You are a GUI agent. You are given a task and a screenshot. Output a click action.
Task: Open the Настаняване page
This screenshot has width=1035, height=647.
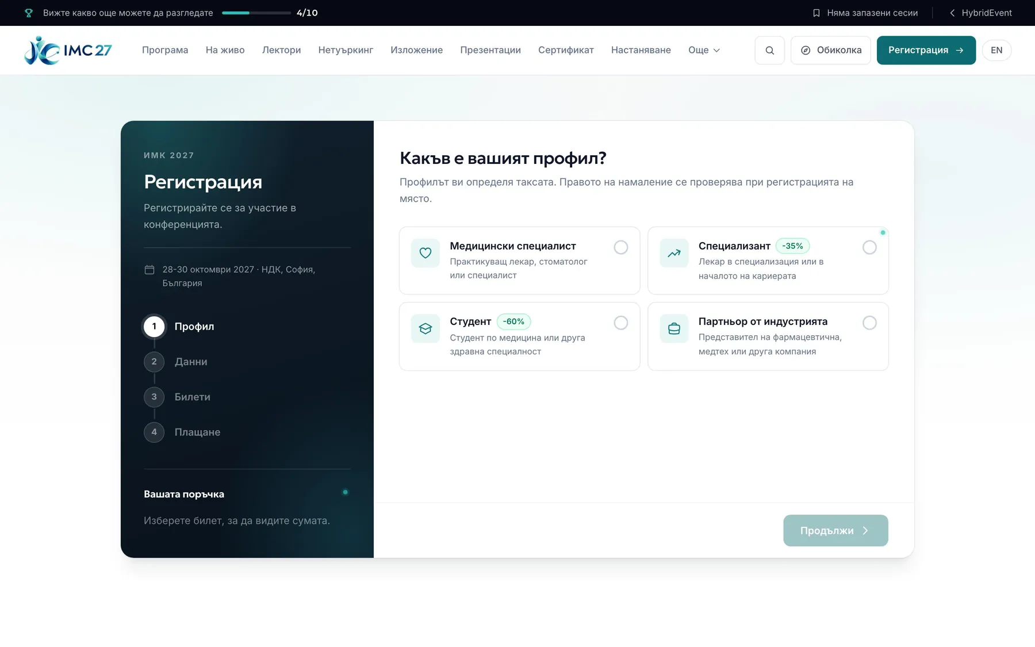pos(641,50)
